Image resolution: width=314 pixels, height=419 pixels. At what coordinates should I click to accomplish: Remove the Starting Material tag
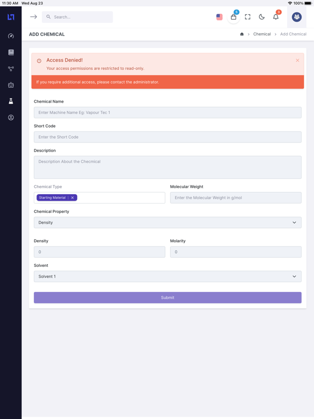tap(73, 197)
